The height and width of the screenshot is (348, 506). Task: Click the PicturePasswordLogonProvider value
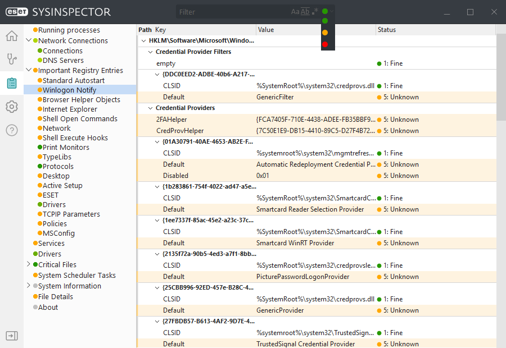click(302, 277)
